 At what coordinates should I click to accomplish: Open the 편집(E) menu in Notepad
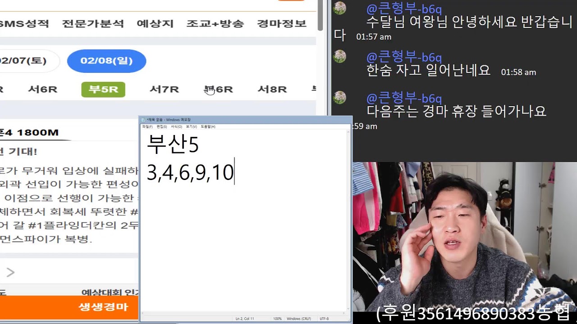tap(161, 127)
